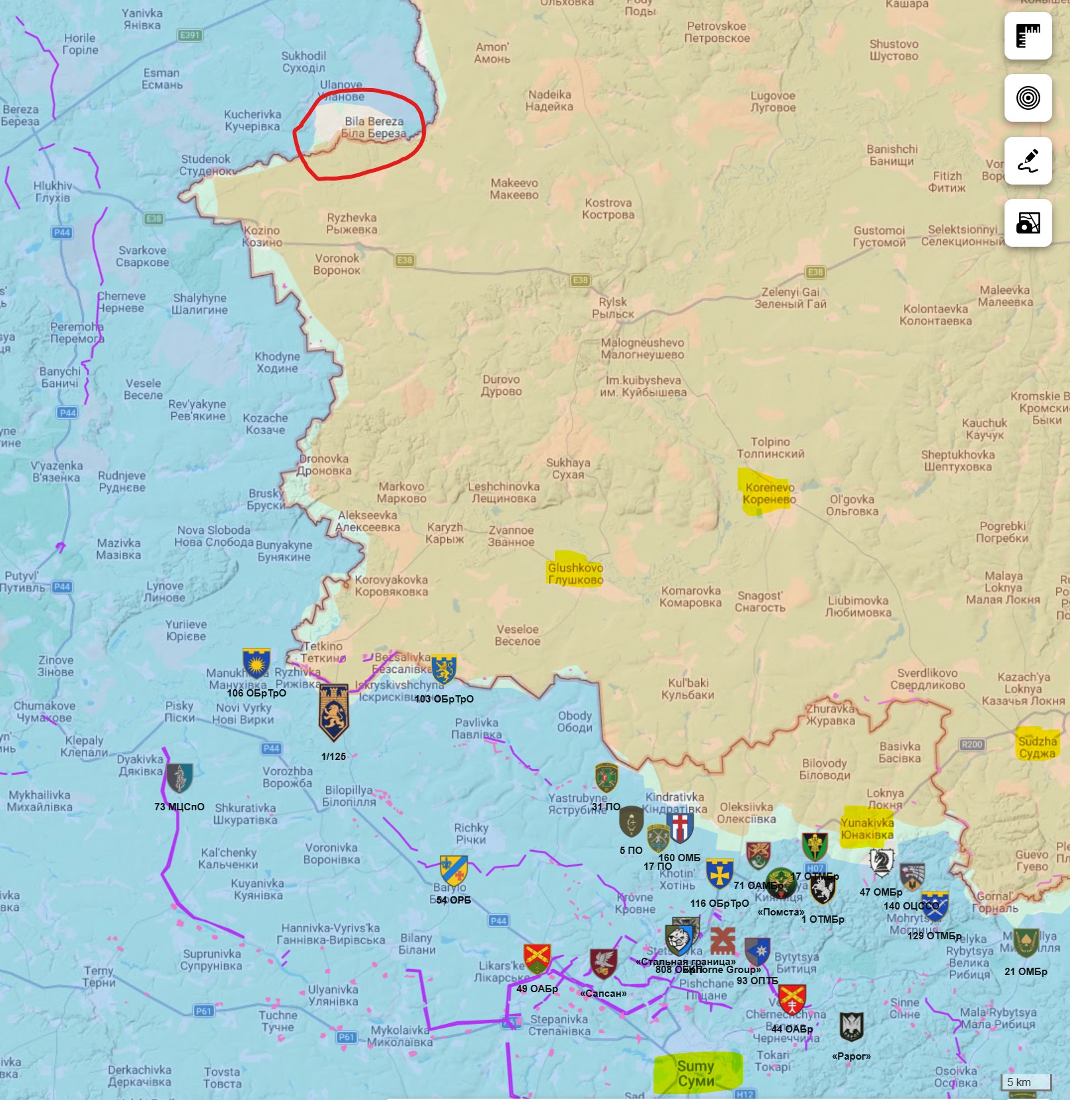This screenshot has width=1070, height=1100.
Task: Select the Zelenyi Gai village label
Action: click(x=790, y=298)
